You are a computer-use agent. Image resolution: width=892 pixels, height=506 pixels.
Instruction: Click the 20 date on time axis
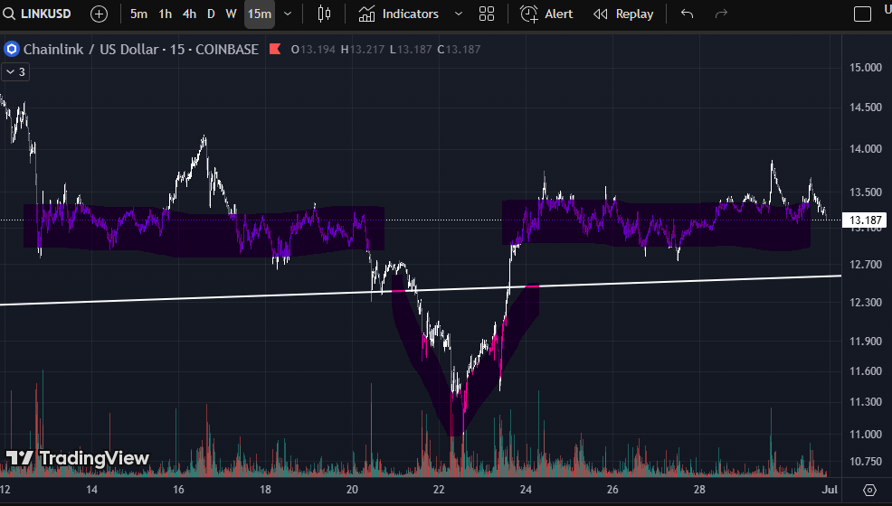[352, 490]
